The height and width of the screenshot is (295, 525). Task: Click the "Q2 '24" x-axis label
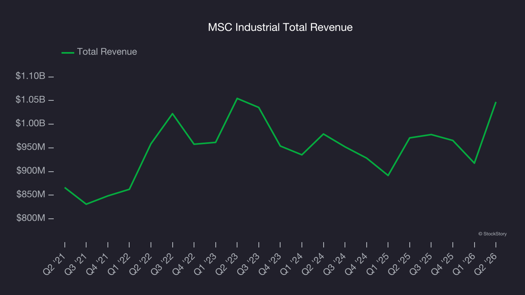coord(313,263)
